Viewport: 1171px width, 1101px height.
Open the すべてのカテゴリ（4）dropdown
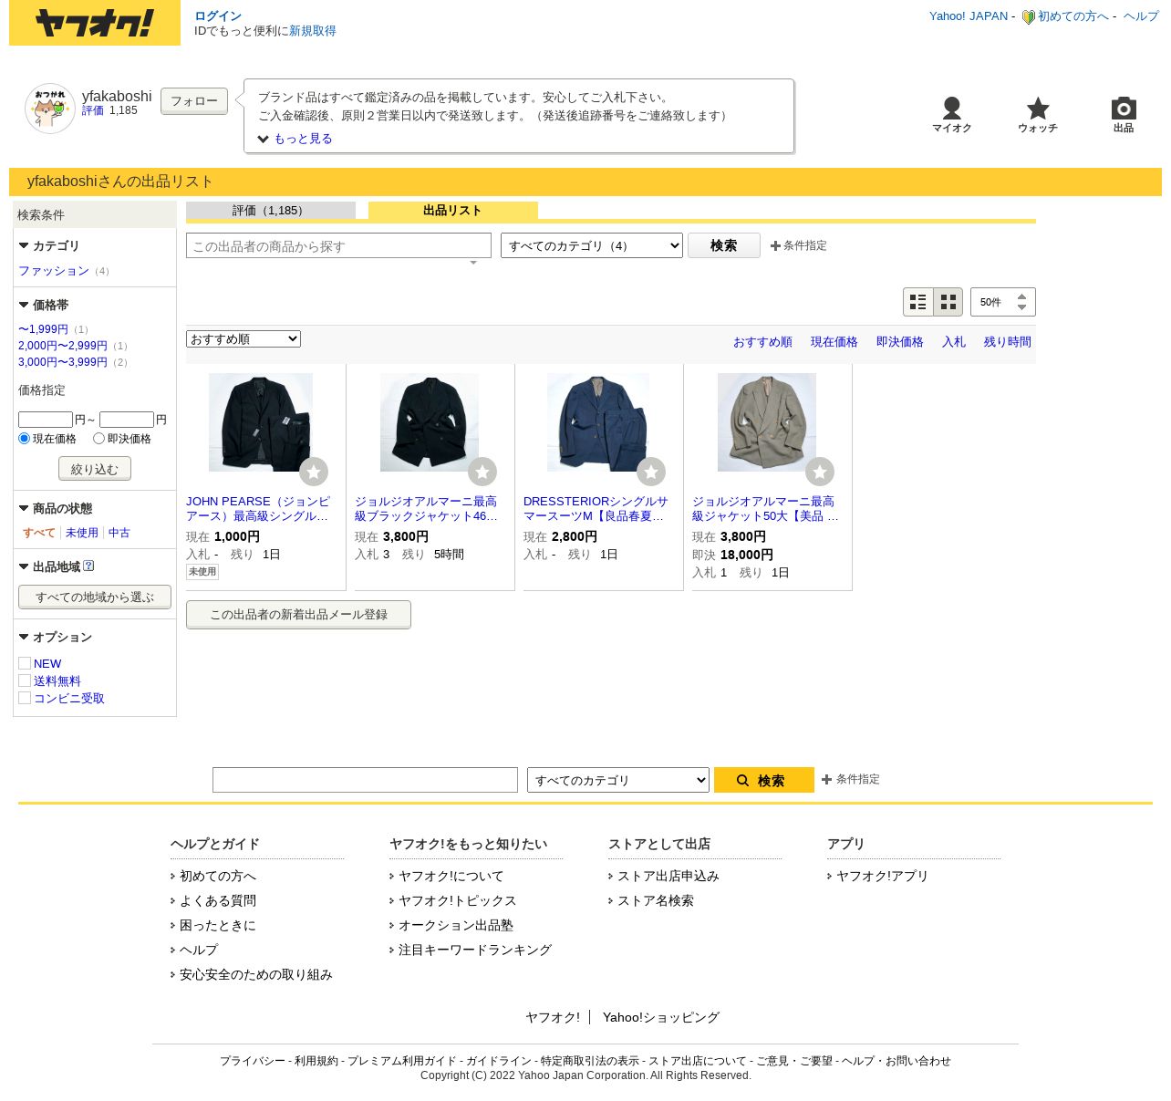tap(592, 245)
